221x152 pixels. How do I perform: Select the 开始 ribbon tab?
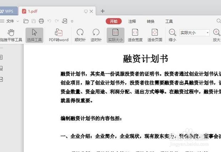click(x=114, y=21)
